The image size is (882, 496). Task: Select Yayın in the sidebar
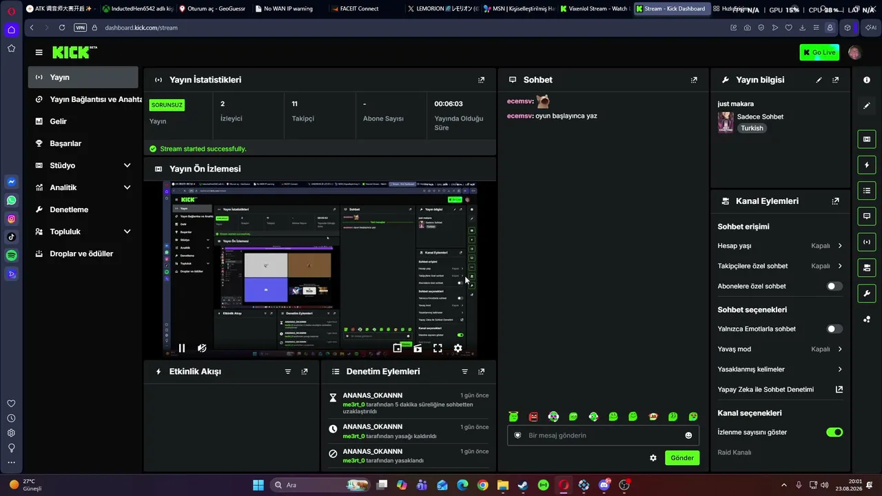pos(83,77)
